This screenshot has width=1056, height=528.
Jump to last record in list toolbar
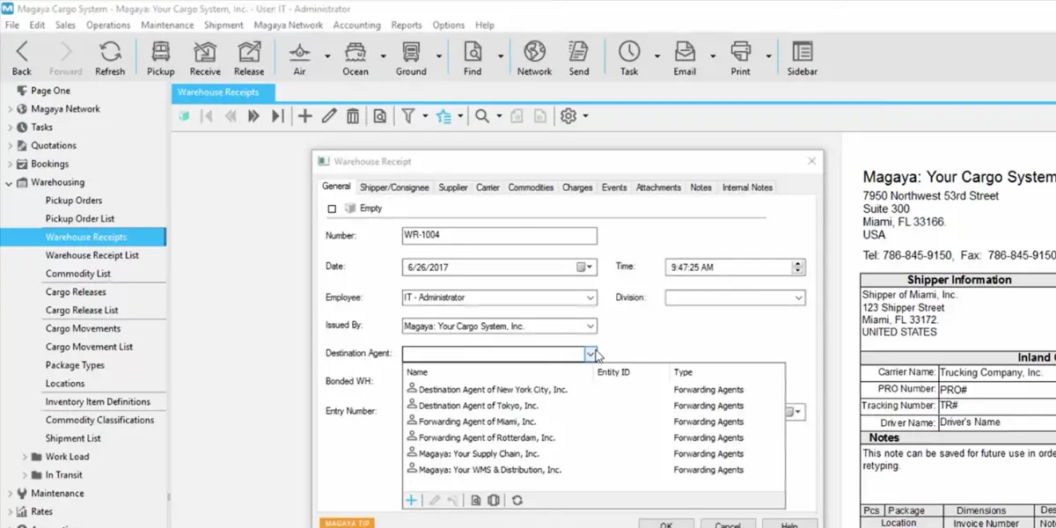coord(277,115)
